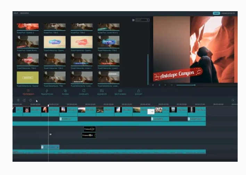246x175 pixels.
Task: Click the previous frame preview control
Action: click(153, 85)
